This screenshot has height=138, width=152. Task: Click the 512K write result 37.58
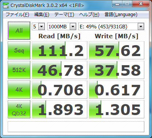[117, 70]
